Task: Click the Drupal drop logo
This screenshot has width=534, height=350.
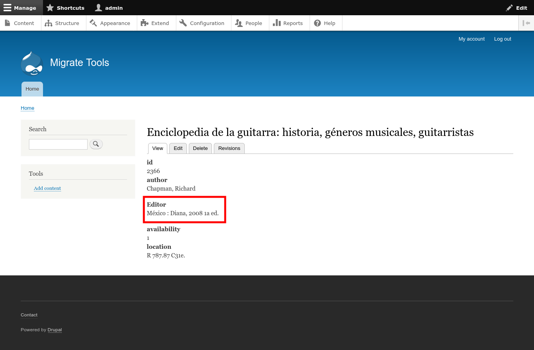Action: [x=32, y=63]
